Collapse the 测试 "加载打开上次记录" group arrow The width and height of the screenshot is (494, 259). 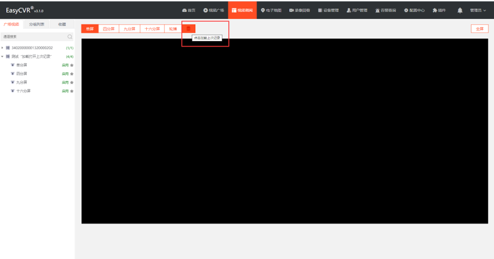point(2,57)
